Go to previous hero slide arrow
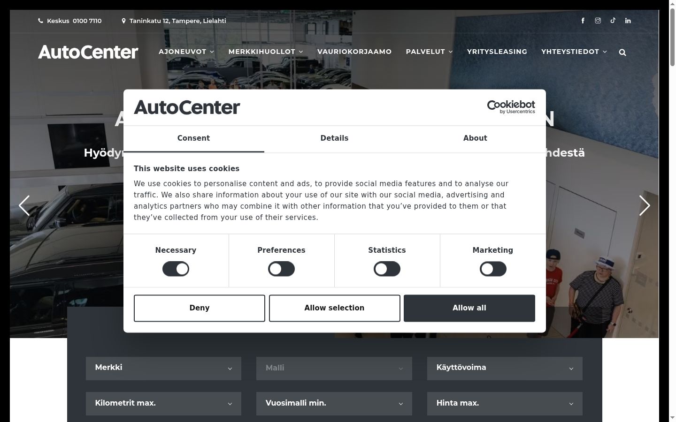Viewport: 676px width, 422px height. click(24, 205)
